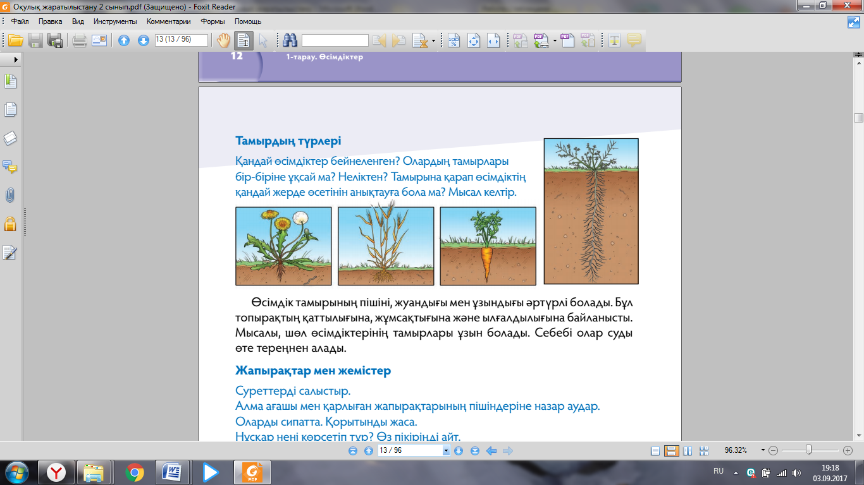The image size is (864, 485).
Task: Go to previous page in status bar
Action: (x=369, y=451)
